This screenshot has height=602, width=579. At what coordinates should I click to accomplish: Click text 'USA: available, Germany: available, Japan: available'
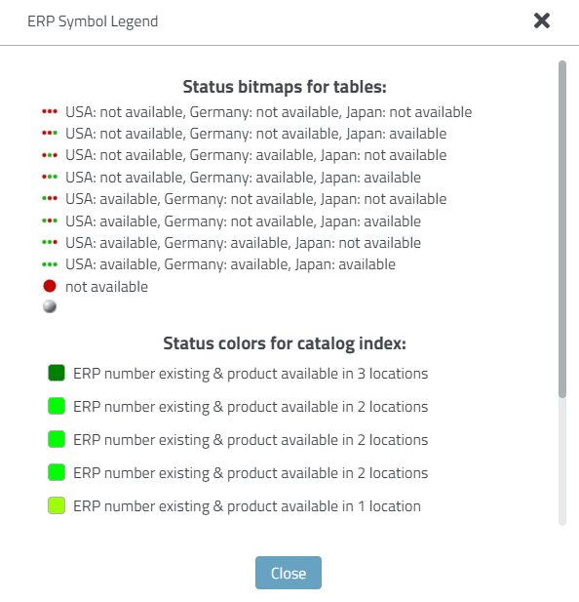pos(230,264)
